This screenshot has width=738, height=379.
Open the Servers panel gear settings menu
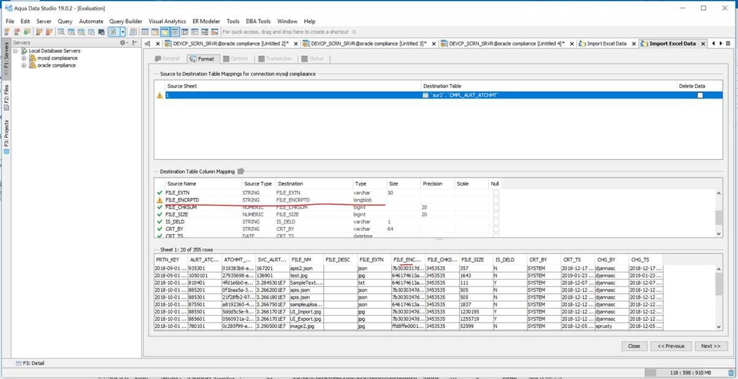123,43
